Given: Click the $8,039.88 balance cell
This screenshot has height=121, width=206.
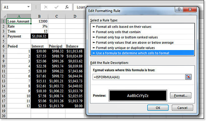Looking at the screenshot, I should tap(75, 66).
